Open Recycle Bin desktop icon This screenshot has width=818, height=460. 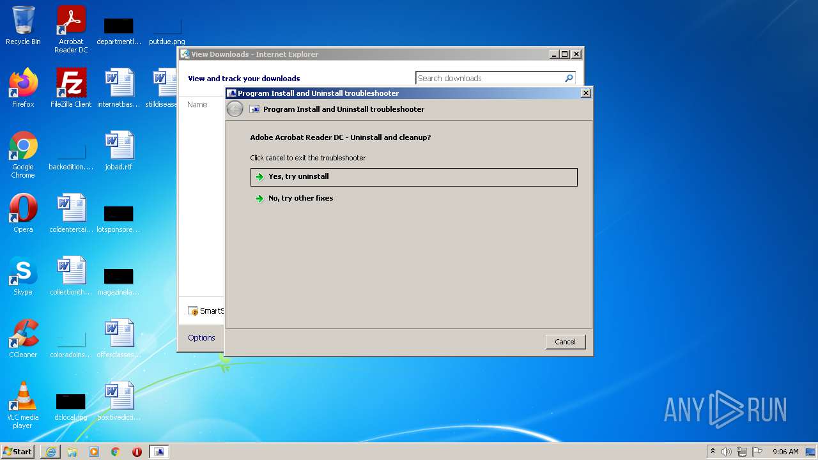click(x=23, y=26)
